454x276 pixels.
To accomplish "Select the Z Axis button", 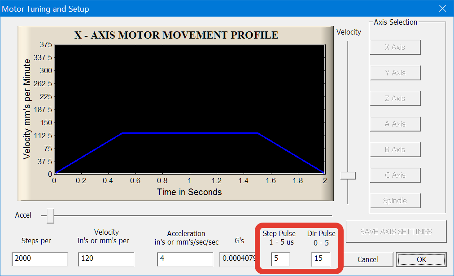I will point(395,98).
